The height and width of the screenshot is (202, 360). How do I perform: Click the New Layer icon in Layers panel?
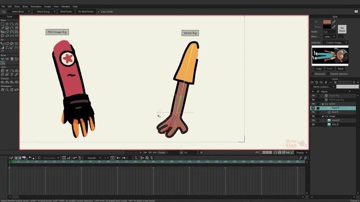312,82
